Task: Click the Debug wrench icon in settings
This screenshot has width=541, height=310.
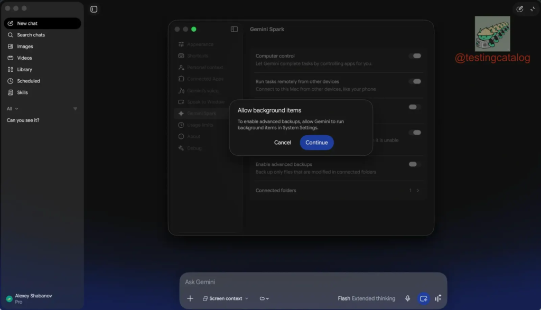Action: coord(181,148)
